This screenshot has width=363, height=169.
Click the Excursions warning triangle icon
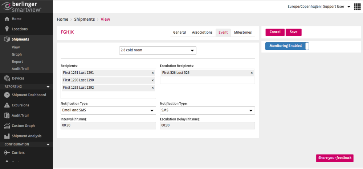pyautogui.click(x=7, y=105)
